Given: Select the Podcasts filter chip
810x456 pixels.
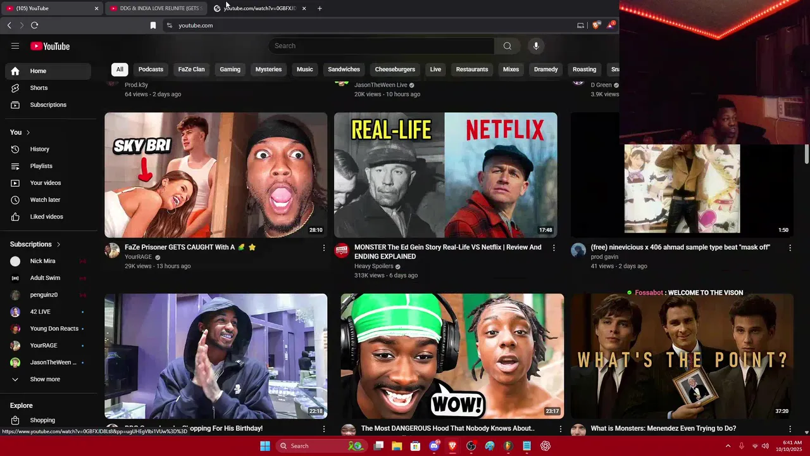Looking at the screenshot, I should click(x=151, y=70).
